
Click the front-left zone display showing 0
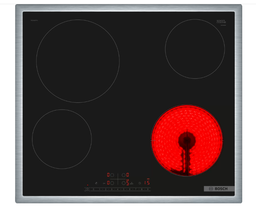pyautogui.click(x=108, y=183)
